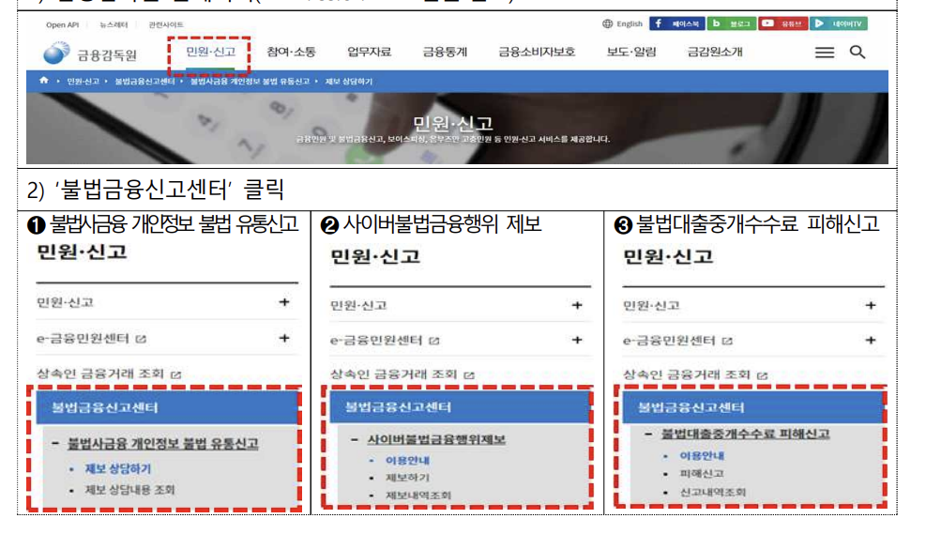Click external-link icon beside e-금융민원센터 in panel ②
Screen dimensions: 926x549
pos(434,341)
